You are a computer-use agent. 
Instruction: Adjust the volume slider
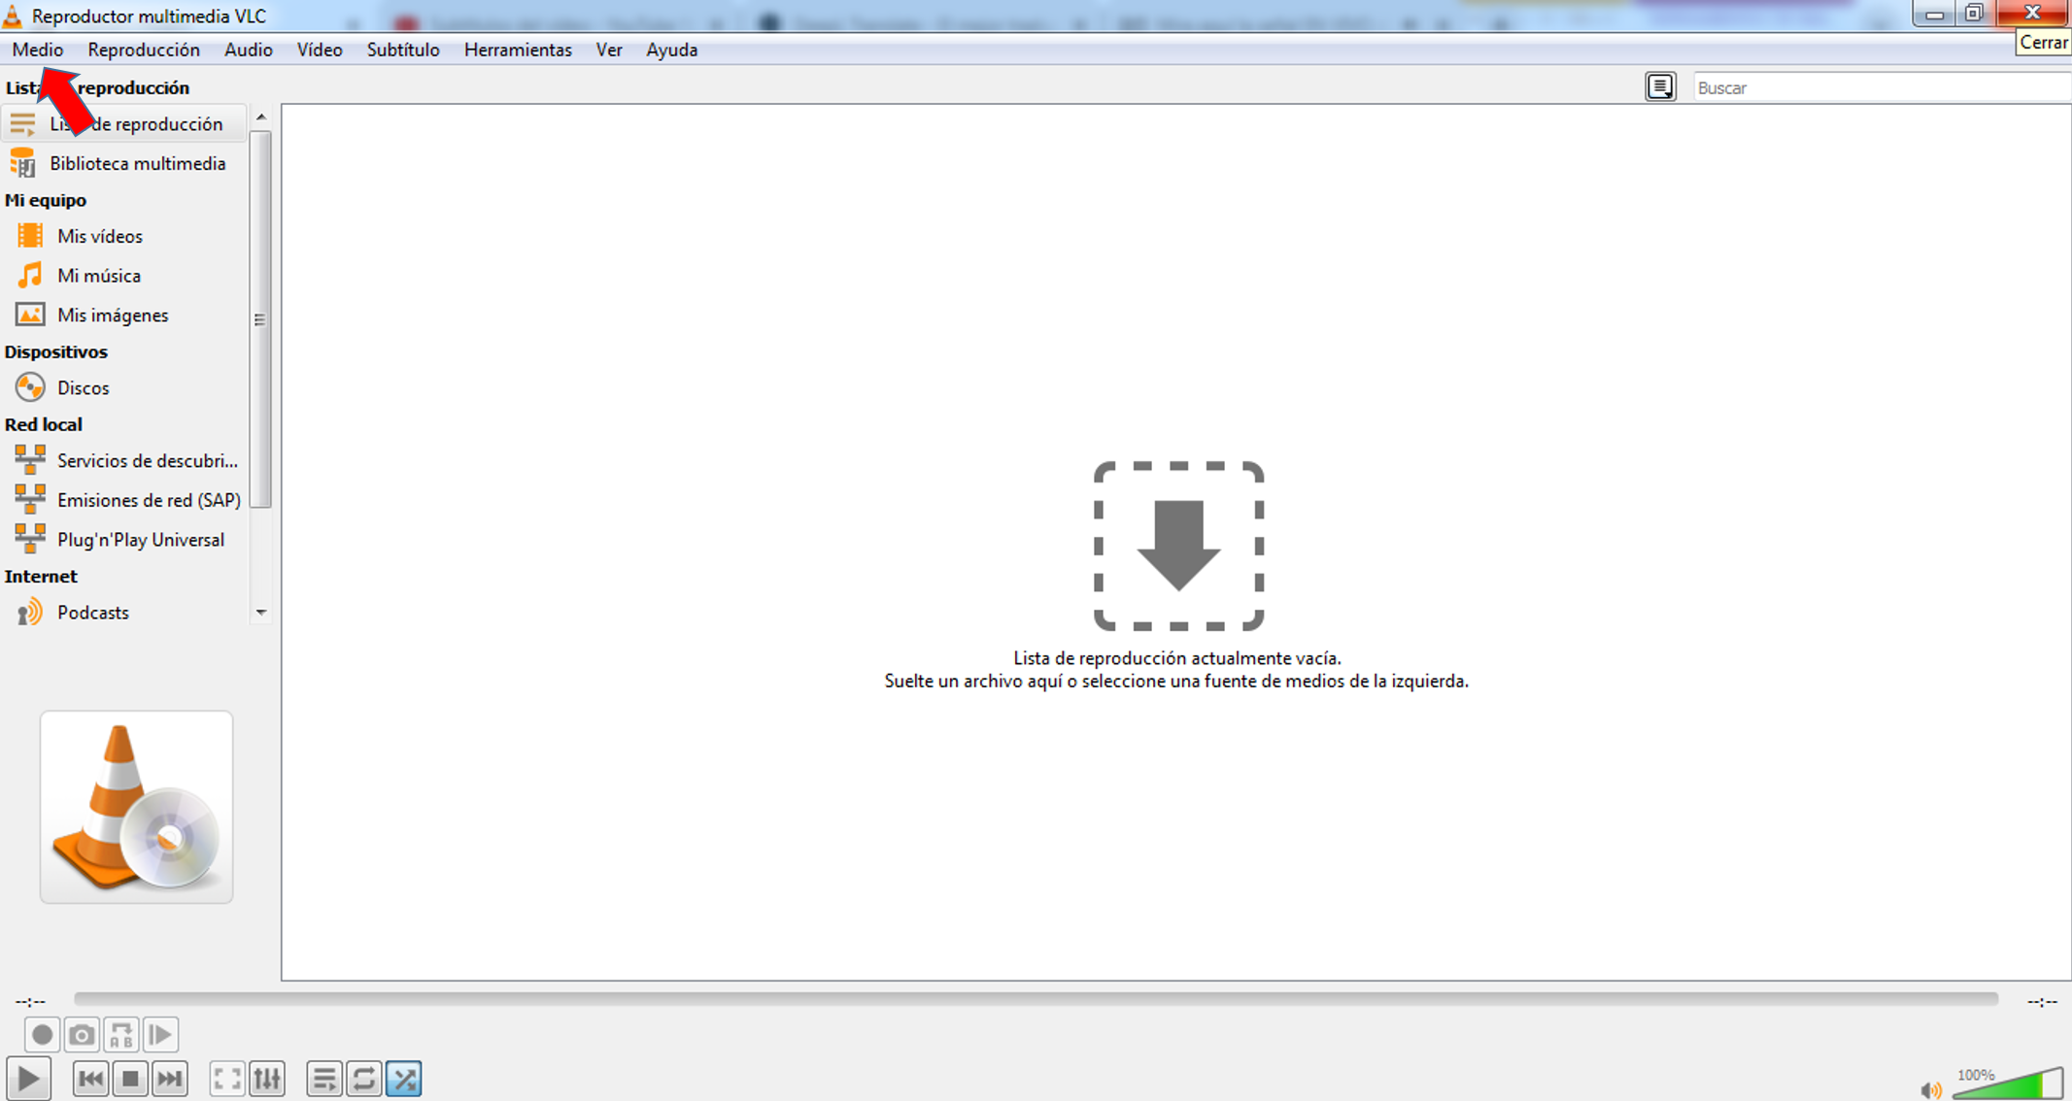pyautogui.click(x=2008, y=1084)
